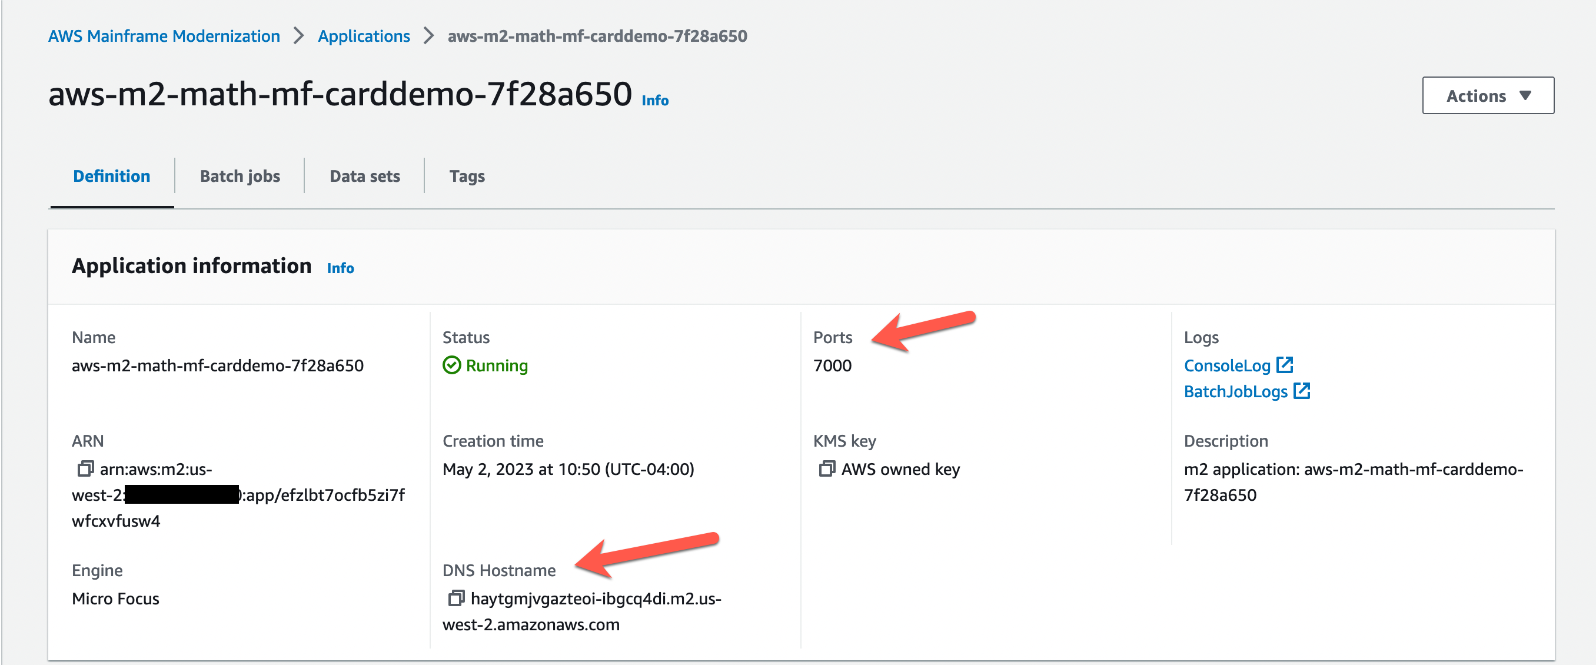
Task: Switch to the Definition tab
Action: (112, 176)
